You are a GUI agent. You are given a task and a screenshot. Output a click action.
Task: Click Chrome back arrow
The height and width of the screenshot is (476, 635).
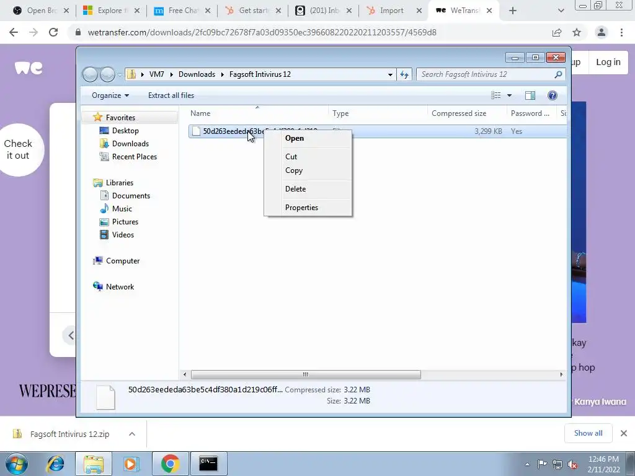[14, 32]
